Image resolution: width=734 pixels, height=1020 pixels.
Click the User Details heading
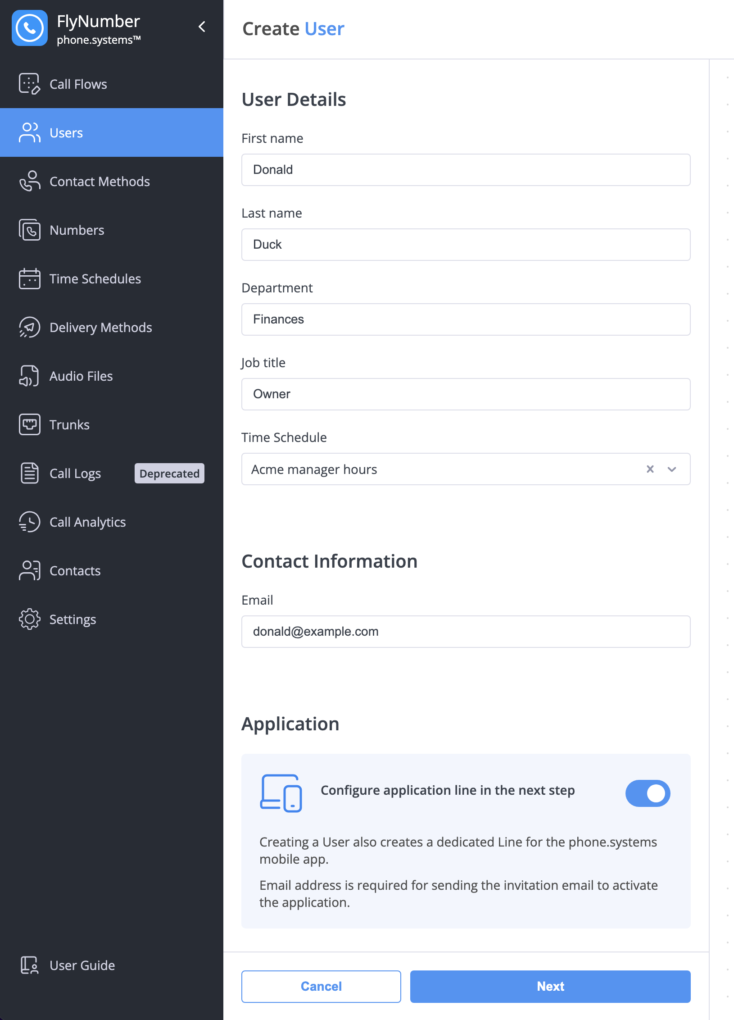[294, 100]
